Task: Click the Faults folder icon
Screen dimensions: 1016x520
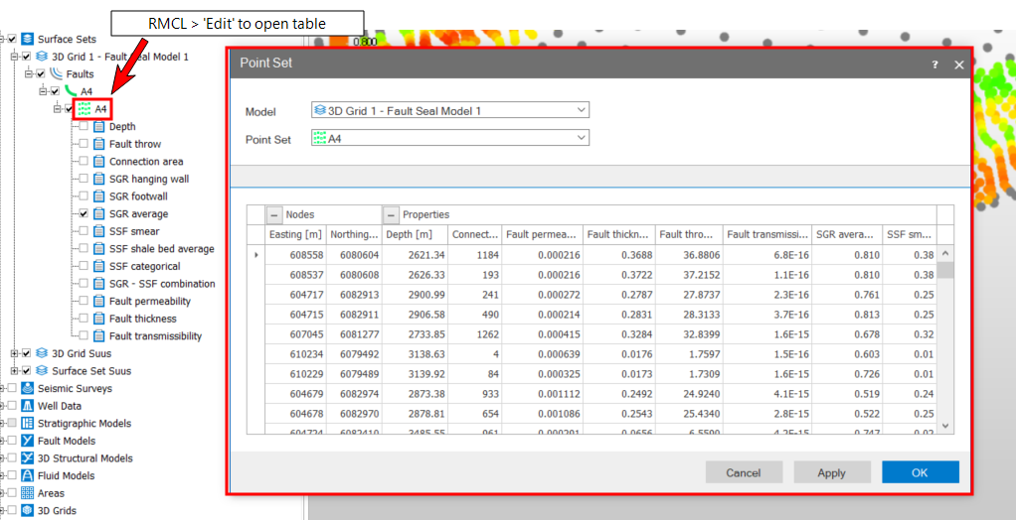Action: click(x=57, y=73)
